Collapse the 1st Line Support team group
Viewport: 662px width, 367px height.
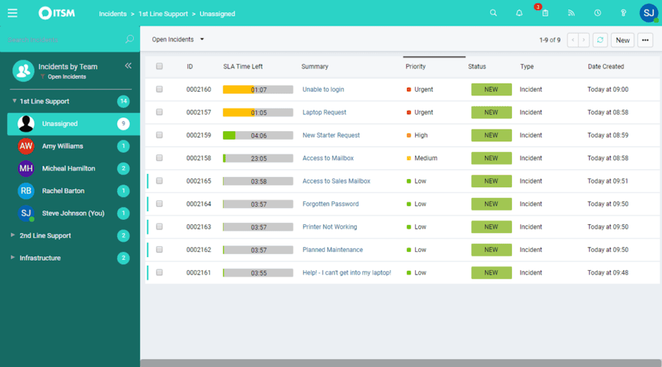(x=14, y=101)
